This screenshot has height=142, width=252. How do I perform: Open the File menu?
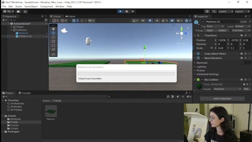4,6
